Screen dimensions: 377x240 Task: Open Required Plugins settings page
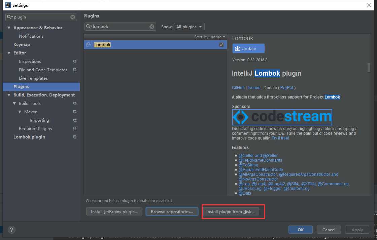click(x=35, y=129)
